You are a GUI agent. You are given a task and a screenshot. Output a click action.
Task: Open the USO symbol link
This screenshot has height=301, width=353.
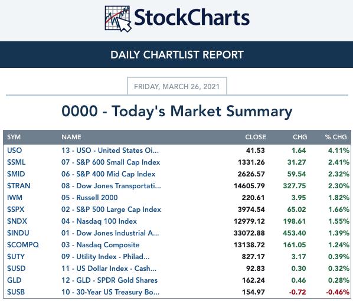click(14, 150)
